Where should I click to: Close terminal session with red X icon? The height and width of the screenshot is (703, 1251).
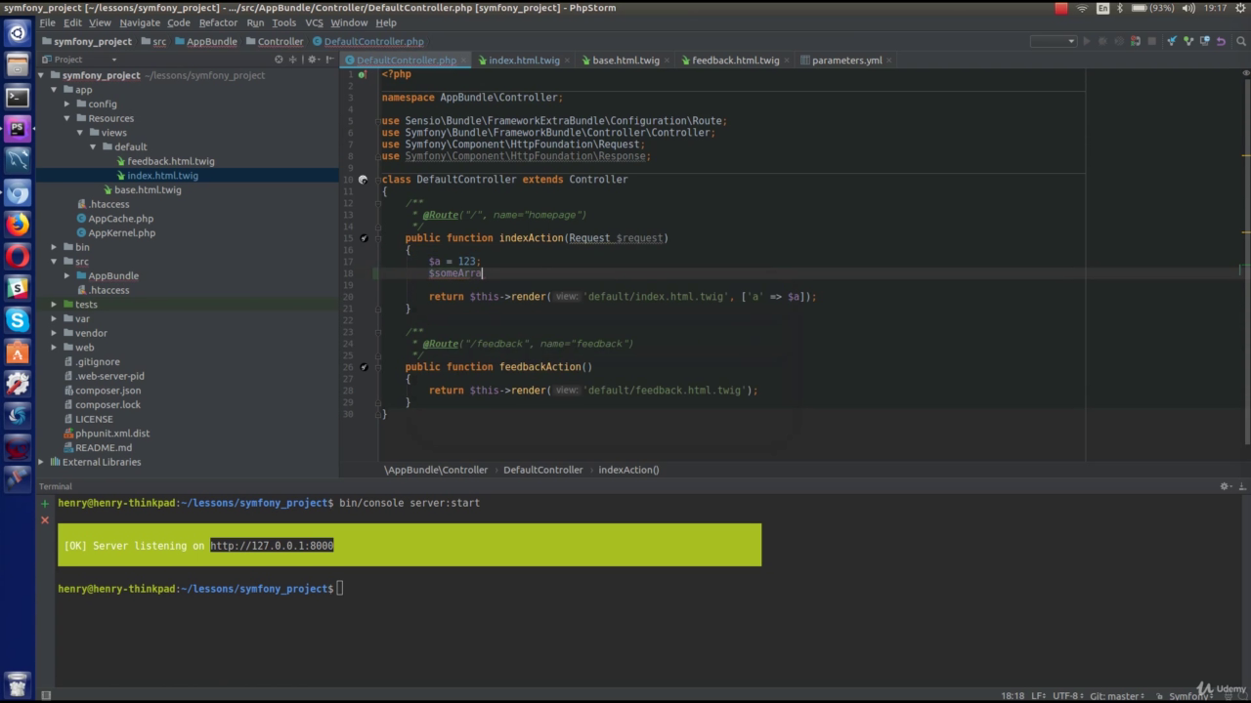[x=45, y=520]
